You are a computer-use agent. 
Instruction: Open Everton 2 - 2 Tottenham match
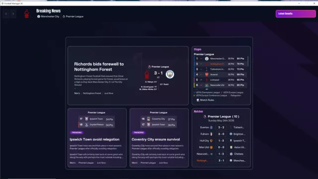coord(221,127)
